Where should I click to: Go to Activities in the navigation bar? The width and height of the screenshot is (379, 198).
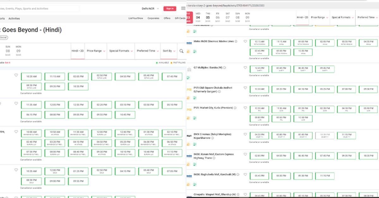(14, 19)
